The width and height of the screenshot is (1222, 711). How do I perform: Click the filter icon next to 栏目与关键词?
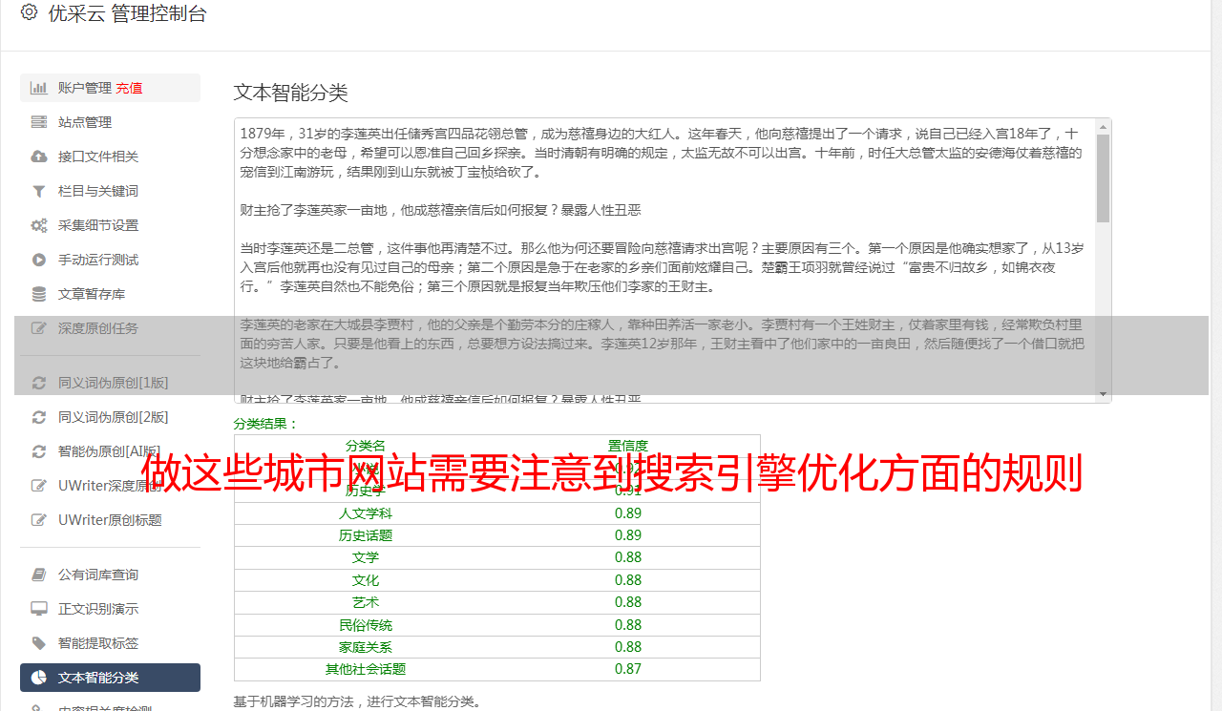pyautogui.click(x=39, y=191)
